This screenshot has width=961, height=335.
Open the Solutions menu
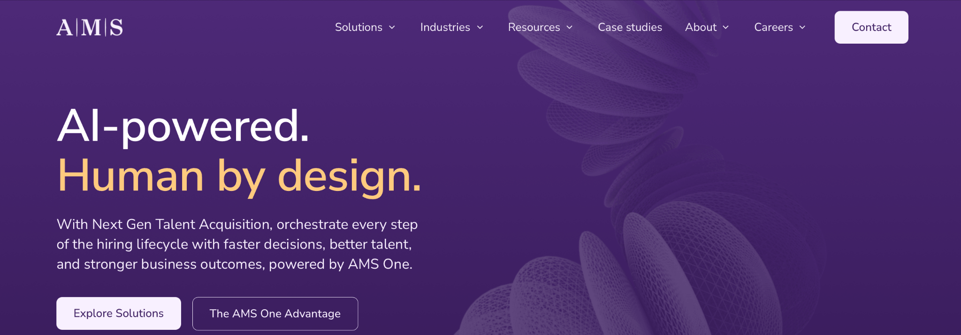[358, 27]
